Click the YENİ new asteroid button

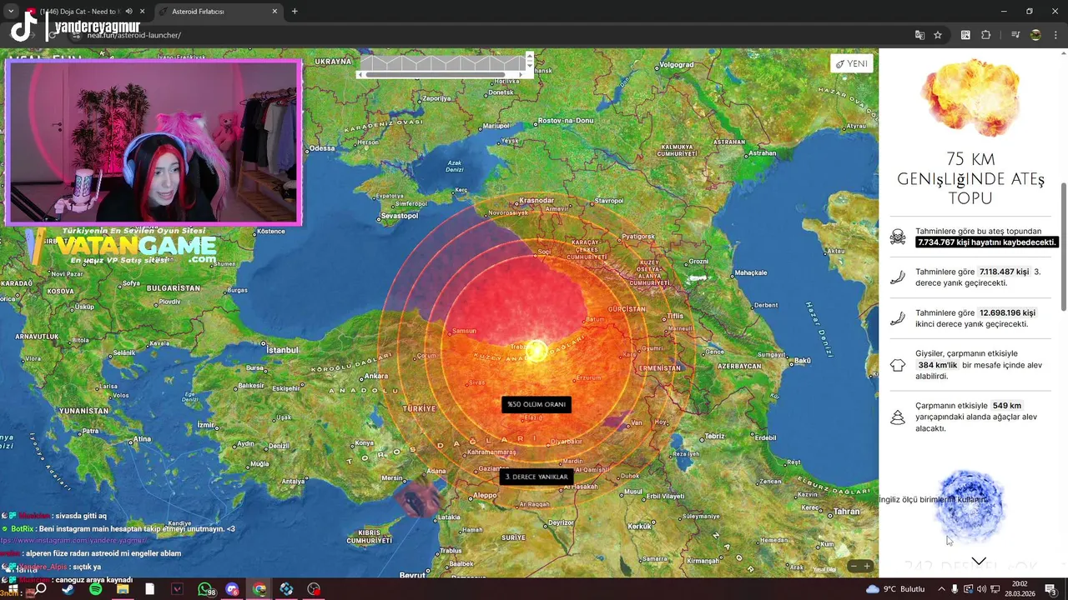[x=851, y=63]
